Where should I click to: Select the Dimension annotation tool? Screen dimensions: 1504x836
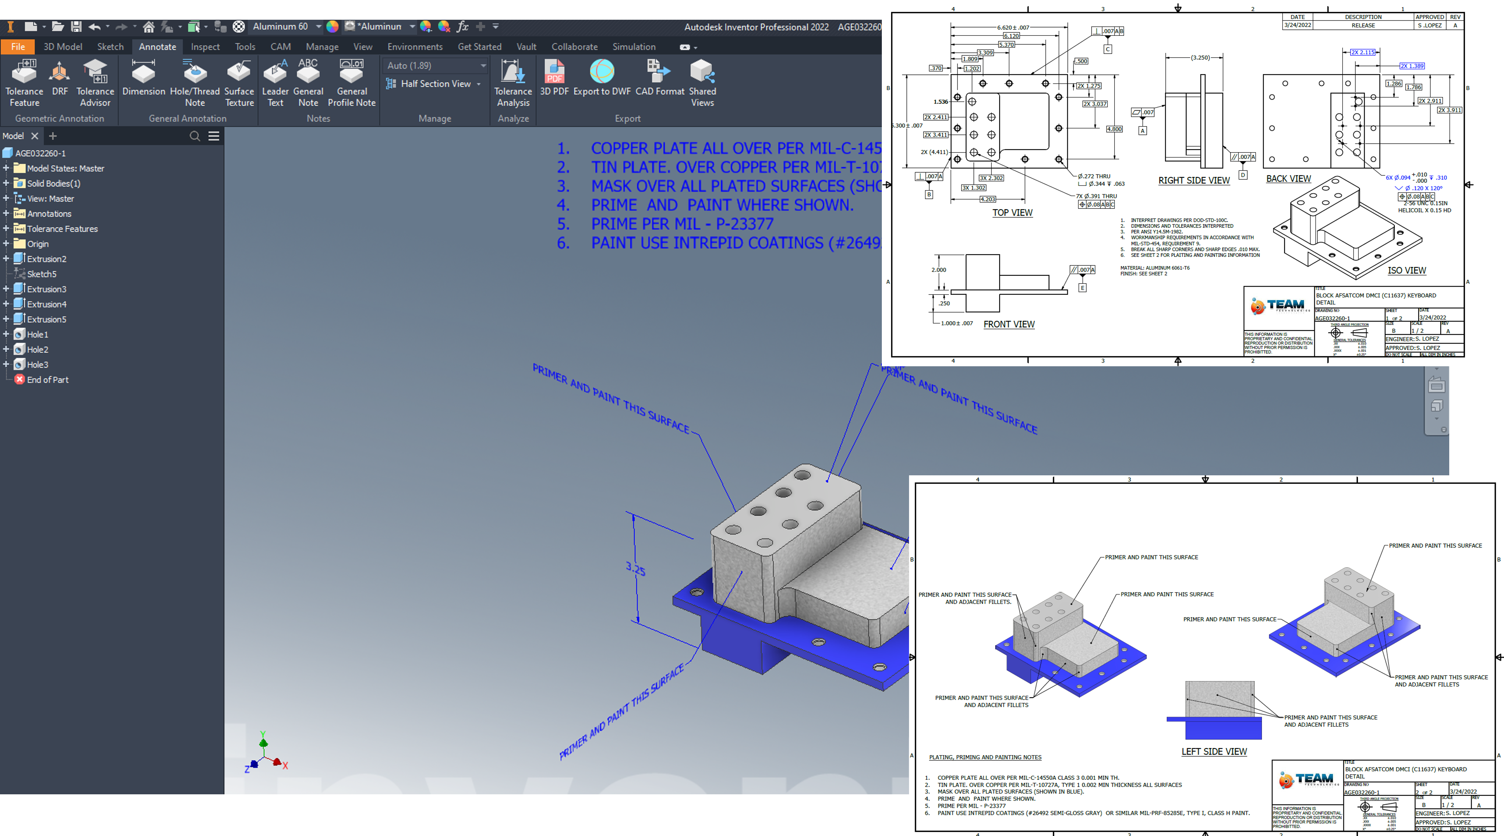(144, 77)
